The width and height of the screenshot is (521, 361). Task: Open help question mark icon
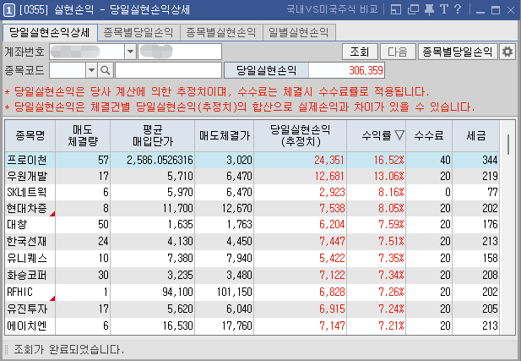458,9
